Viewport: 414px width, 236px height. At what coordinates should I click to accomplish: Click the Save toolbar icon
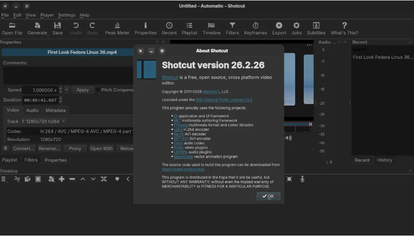pos(57,28)
